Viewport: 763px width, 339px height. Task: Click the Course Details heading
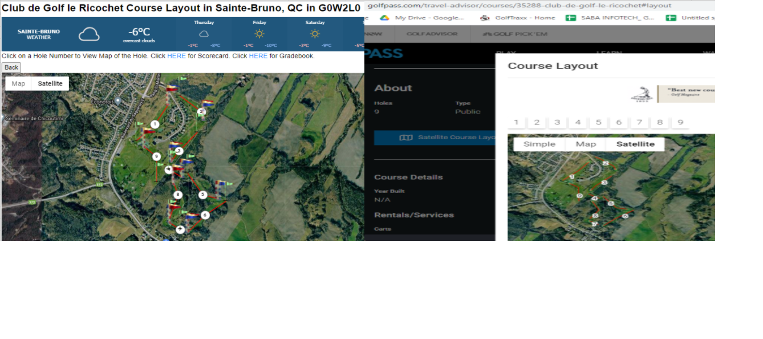[x=408, y=177]
